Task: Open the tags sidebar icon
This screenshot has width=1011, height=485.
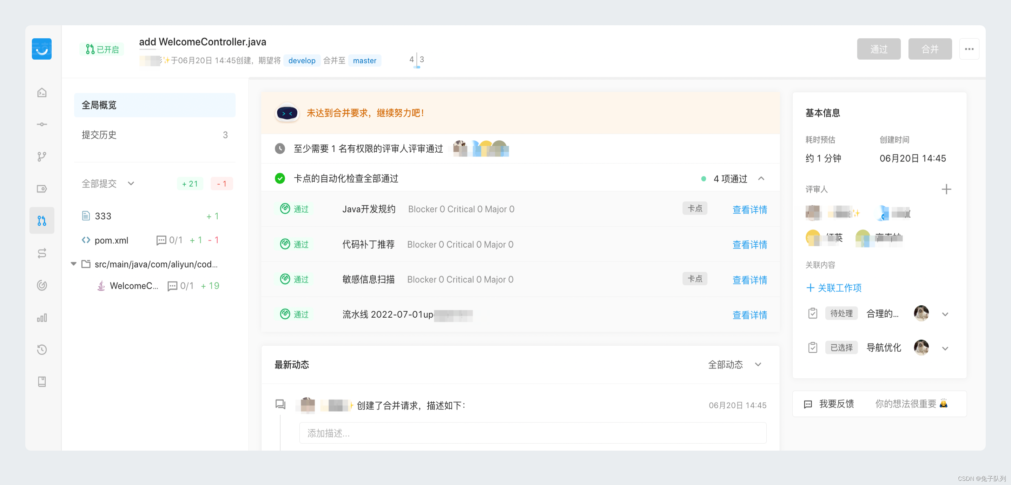Action: (42, 189)
